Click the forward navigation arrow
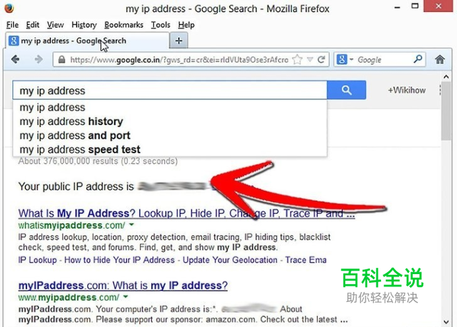457x327 pixels. (x=38, y=59)
